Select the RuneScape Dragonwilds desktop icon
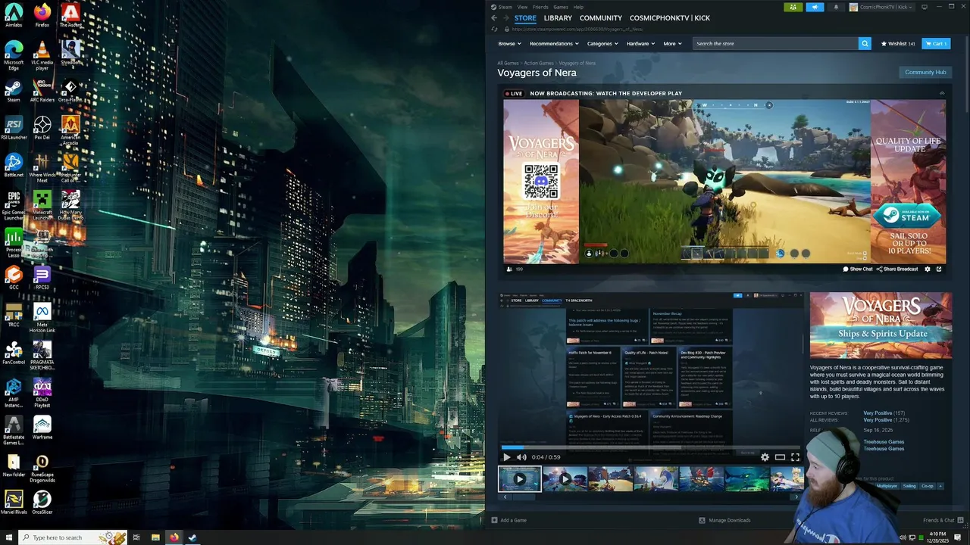This screenshot has width=970, height=545. coord(42,467)
